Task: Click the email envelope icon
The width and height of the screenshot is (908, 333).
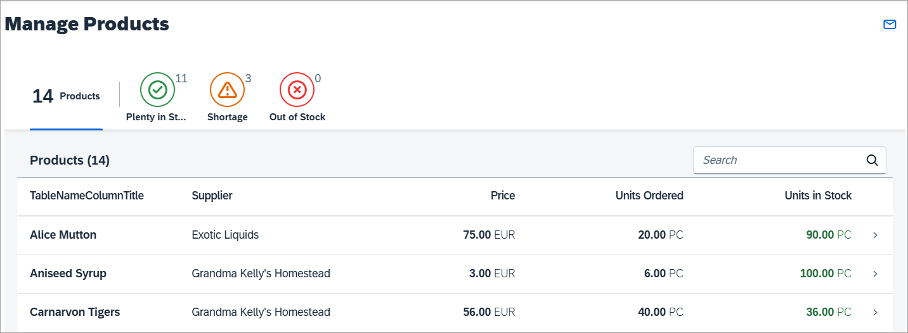Action: pos(890,25)
